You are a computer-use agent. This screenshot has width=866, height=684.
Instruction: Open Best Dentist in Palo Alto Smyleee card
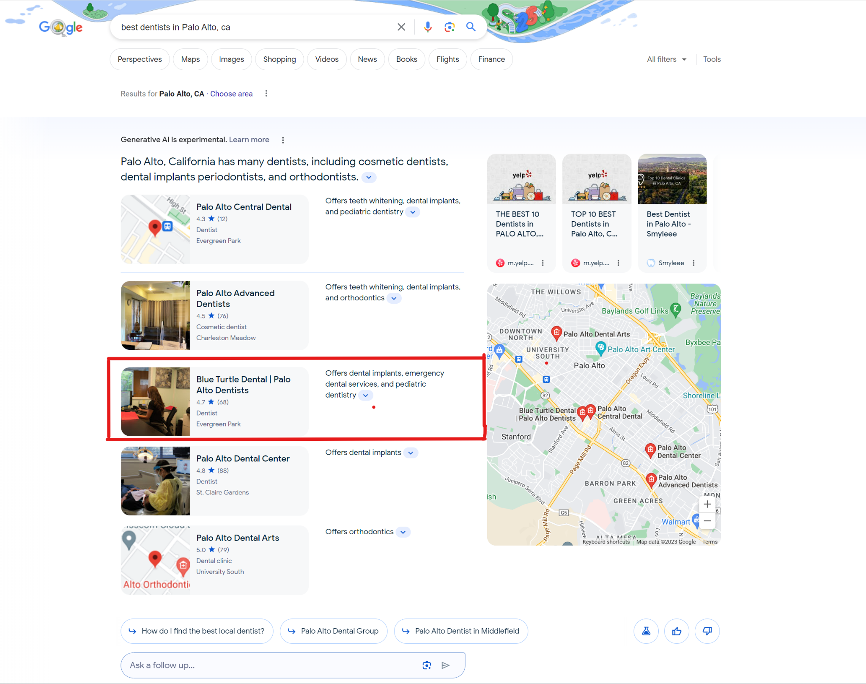[672, 213]
